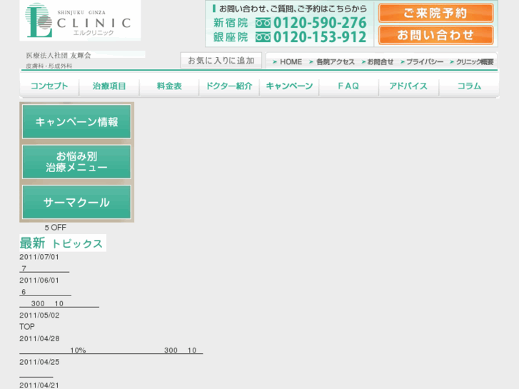Select FAQ menu tab
This screenshot has width=519, height=389.
[348, 86]
